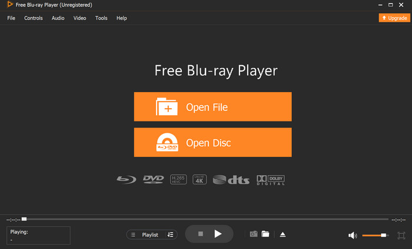Click the large Open File button
Image resolution: width=412 pixels, height=249 pixels.
[x=213, y=107]
